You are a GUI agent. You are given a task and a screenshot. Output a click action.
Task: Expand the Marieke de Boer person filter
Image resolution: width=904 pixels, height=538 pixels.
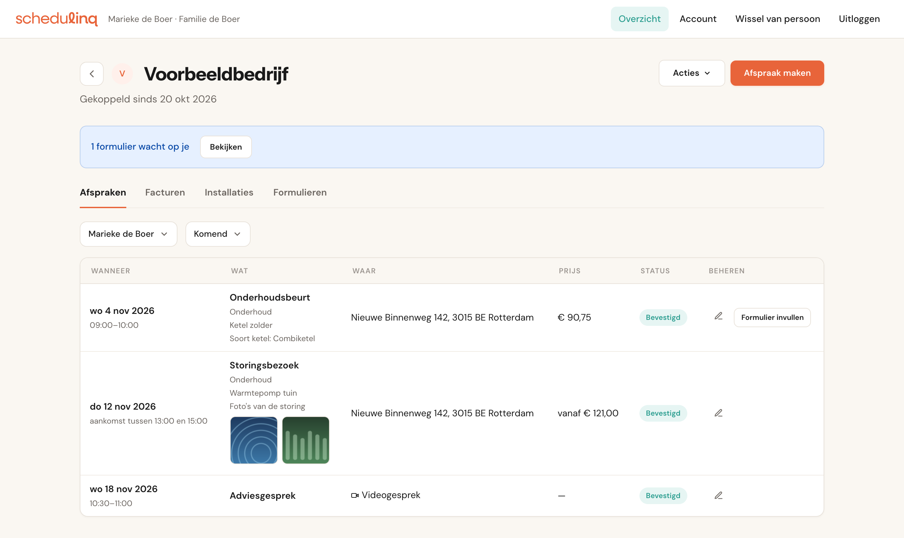[128, 234]
